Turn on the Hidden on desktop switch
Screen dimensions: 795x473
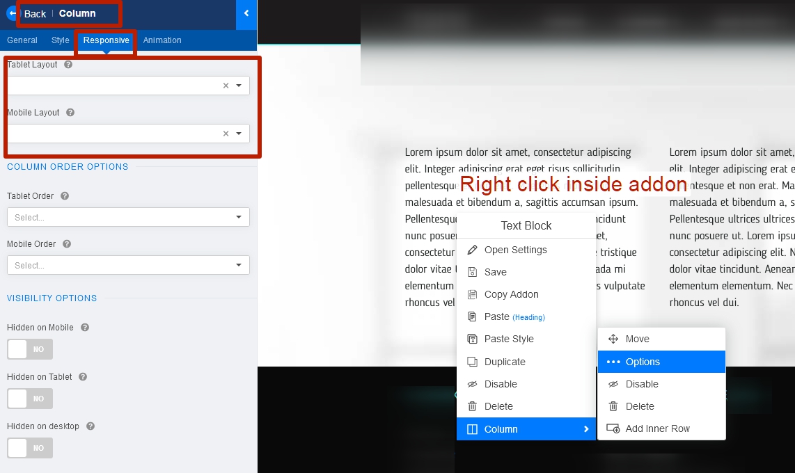point(30,448)
